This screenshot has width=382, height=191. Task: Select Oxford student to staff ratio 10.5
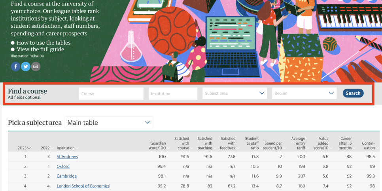pos(255,166)
